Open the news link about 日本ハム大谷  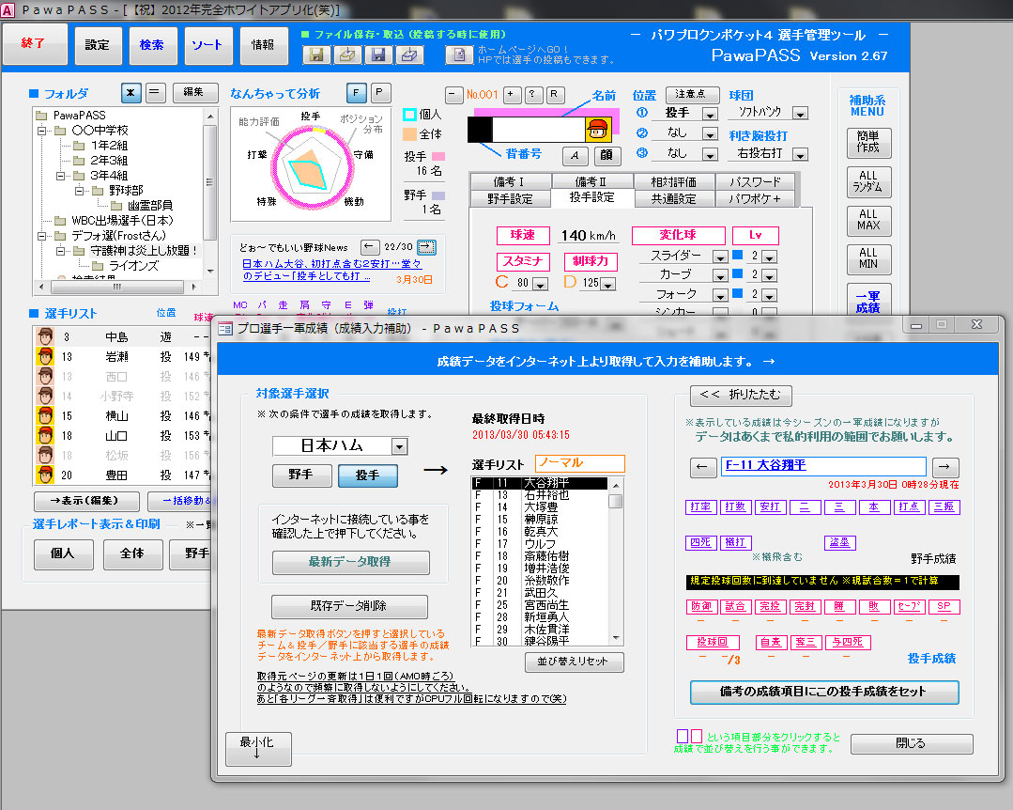331,270
